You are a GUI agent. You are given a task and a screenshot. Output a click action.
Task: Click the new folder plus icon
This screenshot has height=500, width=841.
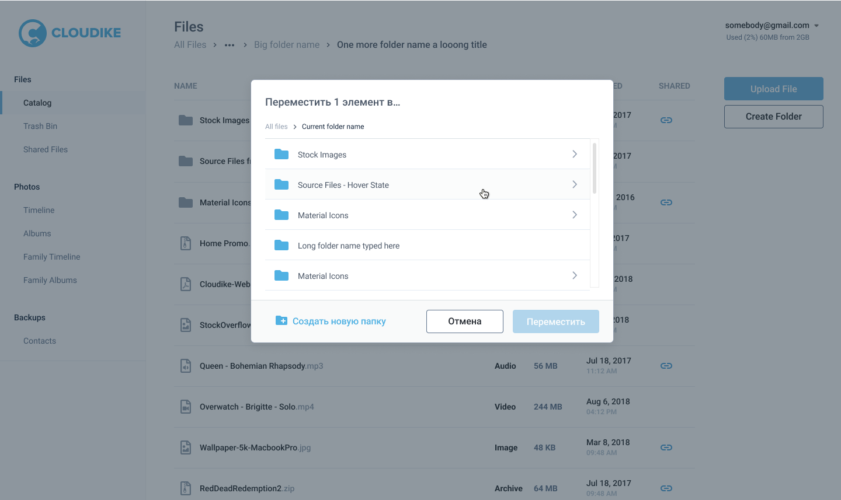[281, 321]
